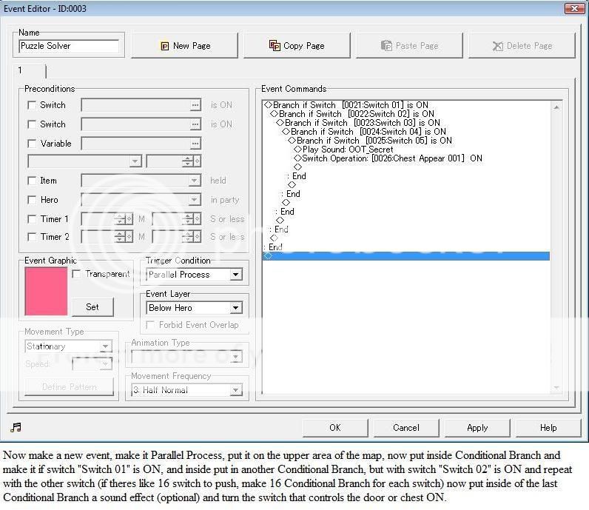
Task: Select page tab 1
Action: coord(30,70)
